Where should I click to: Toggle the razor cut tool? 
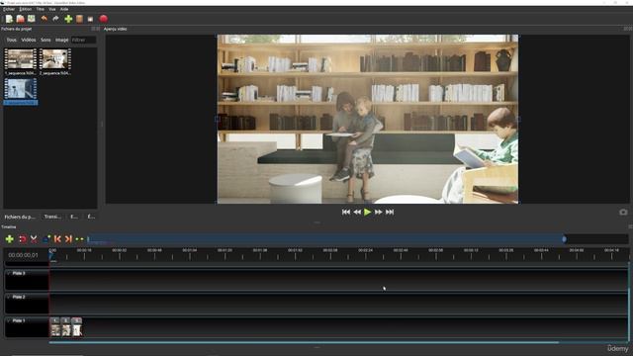[x=34, y=239]
